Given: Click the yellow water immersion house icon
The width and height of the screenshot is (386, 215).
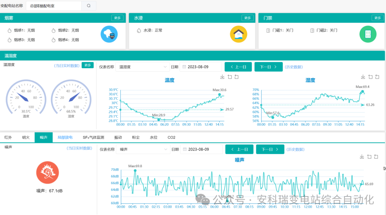Looking at the screenshot, I should [238, 34].
